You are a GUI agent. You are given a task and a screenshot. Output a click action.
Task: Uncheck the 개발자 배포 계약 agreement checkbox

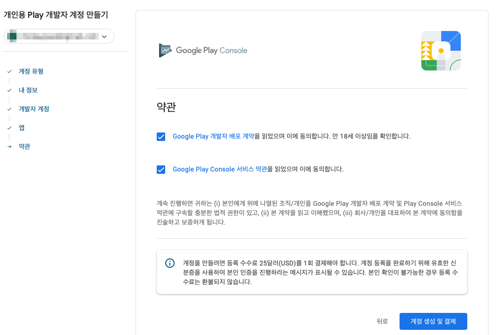click(161, 136)
